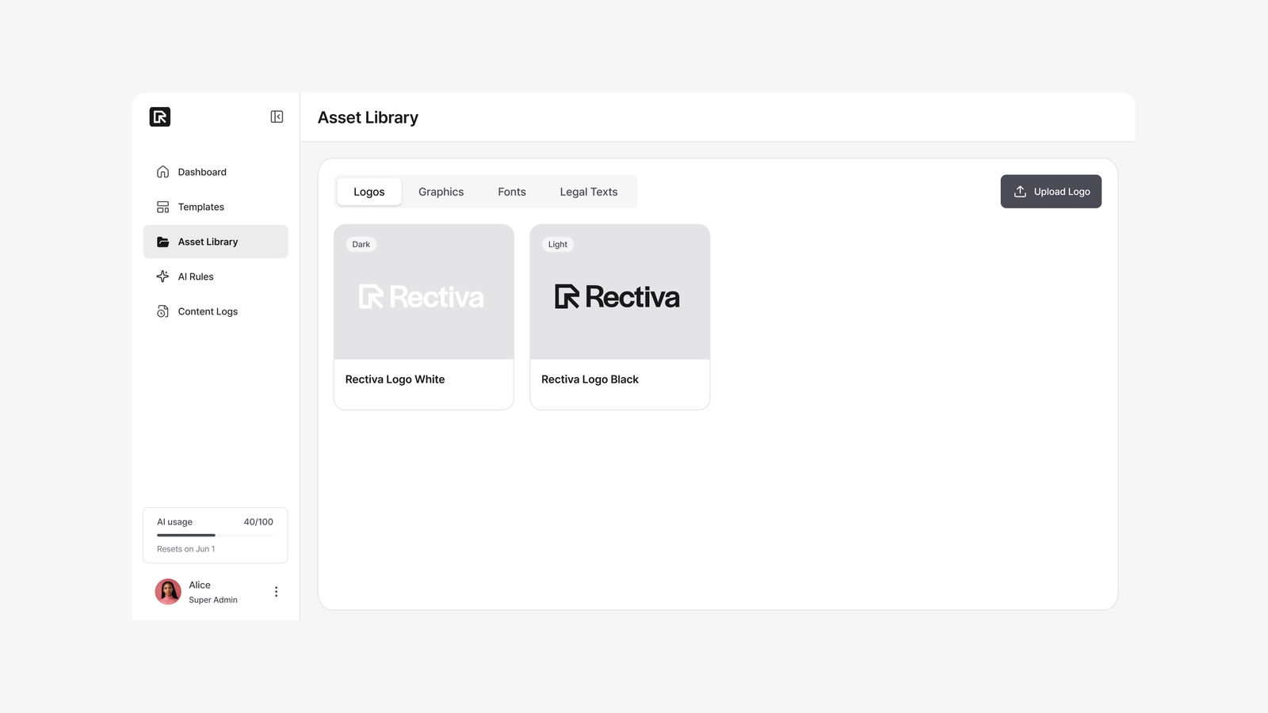This screenshot has width=1268, height=713.
Task: Click the Templates layout icon
Action: point(162,207)
